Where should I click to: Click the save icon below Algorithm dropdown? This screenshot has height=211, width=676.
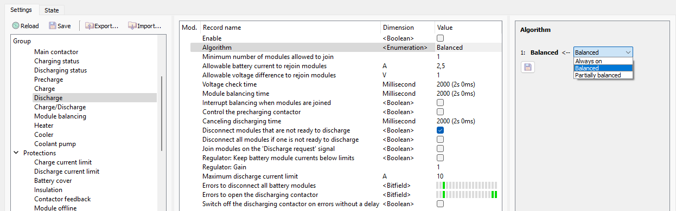(527, 67)
